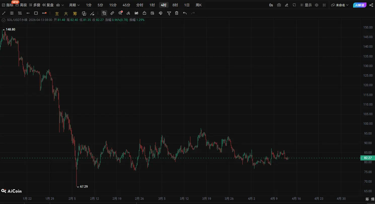Click the ruler measurement tool
This screenshot has width=375, height=204.
coord(112,13)
